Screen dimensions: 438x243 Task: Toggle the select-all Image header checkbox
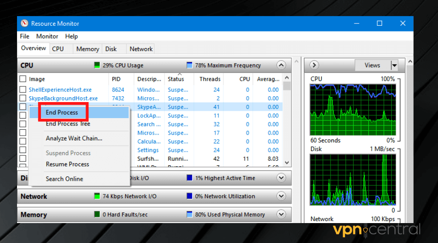click(23, 79)
